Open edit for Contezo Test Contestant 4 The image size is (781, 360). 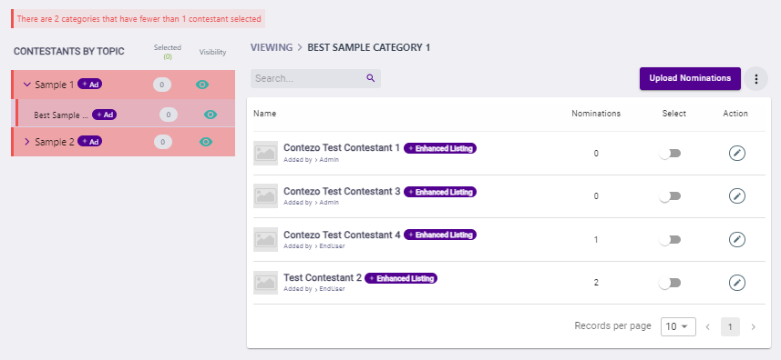(736, 240)
